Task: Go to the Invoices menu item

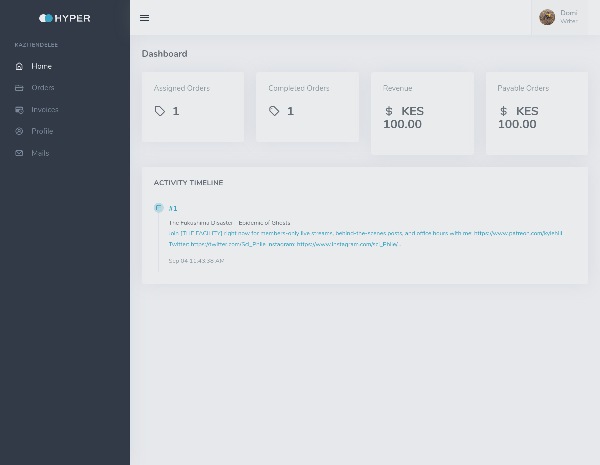Action: (45, 110)
